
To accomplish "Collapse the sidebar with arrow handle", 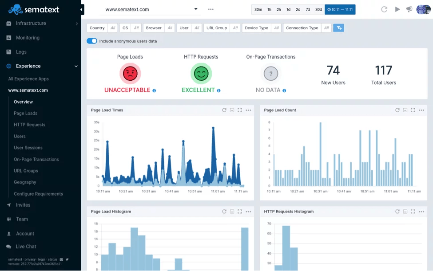I will tap(81, 9).
